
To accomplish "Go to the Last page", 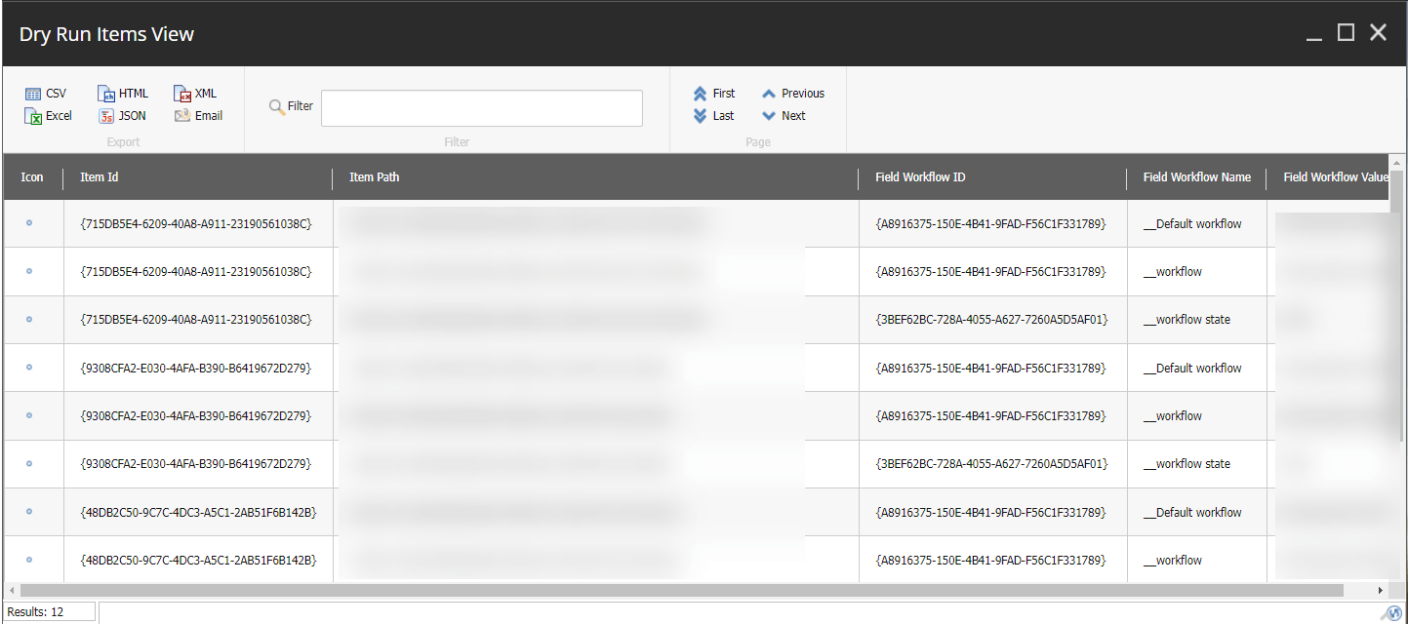I will coord(713,116).
